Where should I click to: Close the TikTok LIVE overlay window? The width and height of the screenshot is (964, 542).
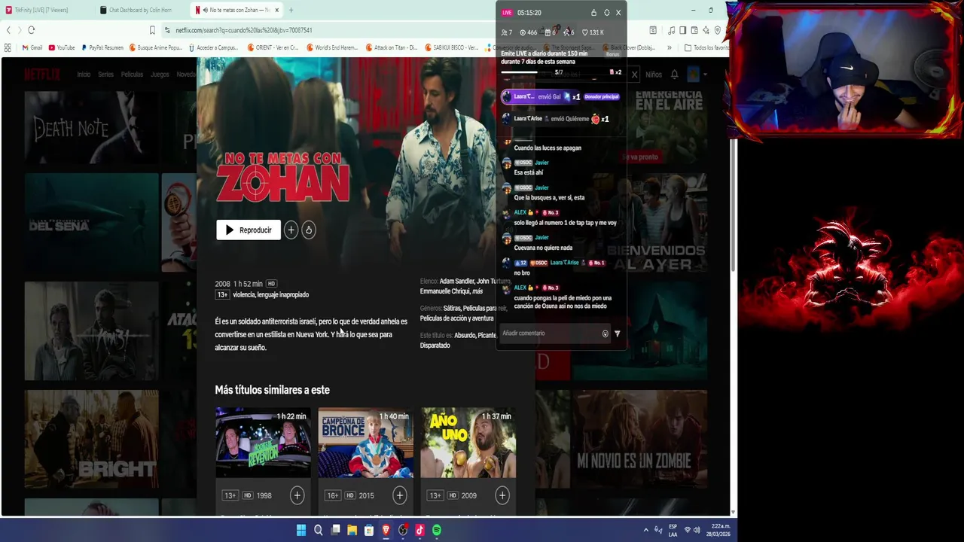[x=618, y=13]
